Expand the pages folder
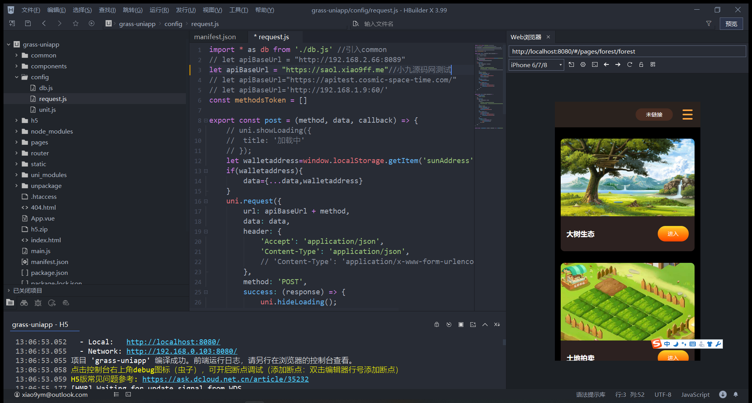The width and height of the screenshot is (752, 403). (x=17, y=142)
